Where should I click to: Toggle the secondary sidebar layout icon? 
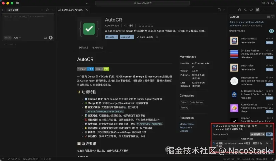(268, 3)
